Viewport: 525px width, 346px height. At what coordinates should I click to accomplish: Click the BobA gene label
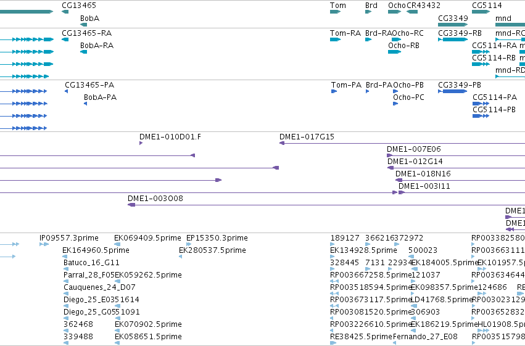[x=89, y=19]
